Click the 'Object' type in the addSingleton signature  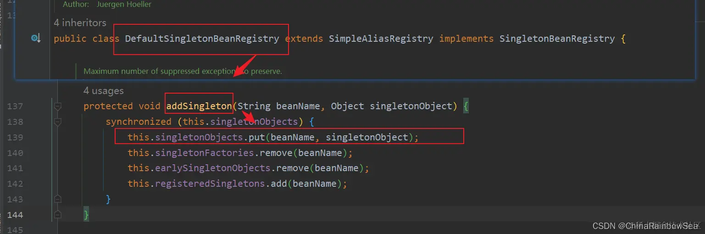tap(347, 106)
